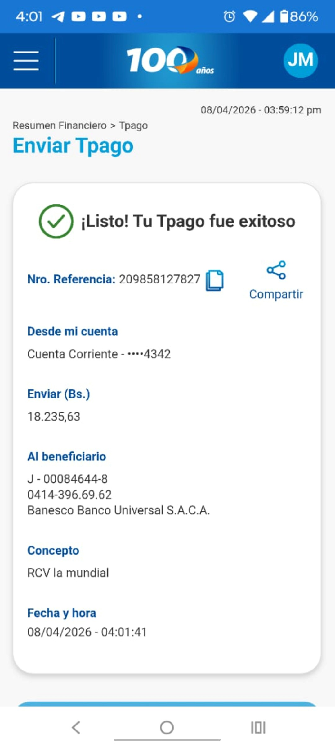Tap the Wi-Fi signal status icon

click(250, 16)
